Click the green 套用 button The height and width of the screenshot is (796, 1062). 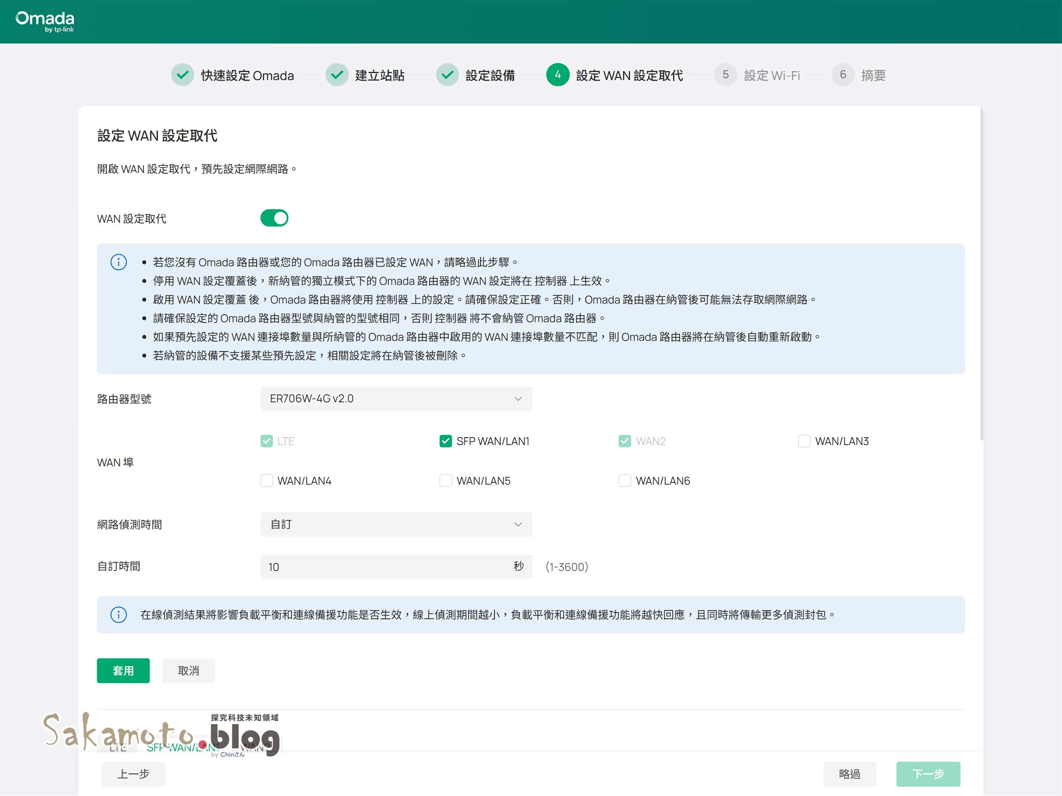click(123, 671)
